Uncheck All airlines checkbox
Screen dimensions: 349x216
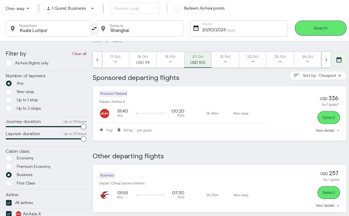point(9,202)
